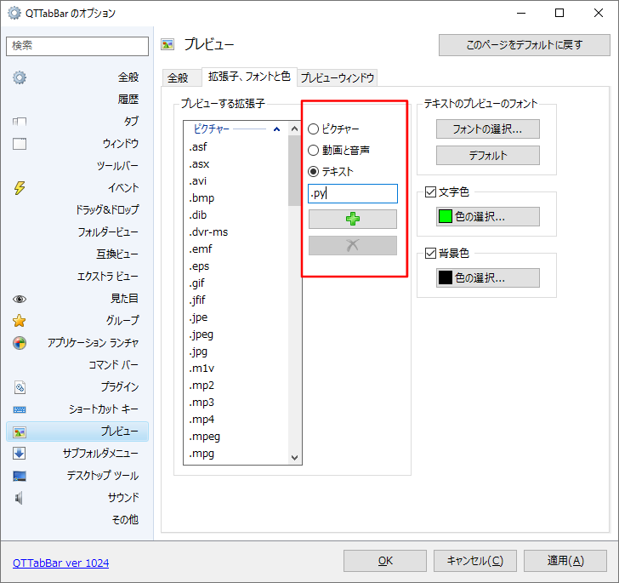Click the colored ball icon for アプリケーション ランチャ
The width and height of the screenshot is (619, 583).
20,343
